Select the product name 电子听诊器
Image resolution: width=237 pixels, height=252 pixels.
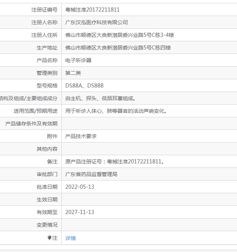[78, 60]
